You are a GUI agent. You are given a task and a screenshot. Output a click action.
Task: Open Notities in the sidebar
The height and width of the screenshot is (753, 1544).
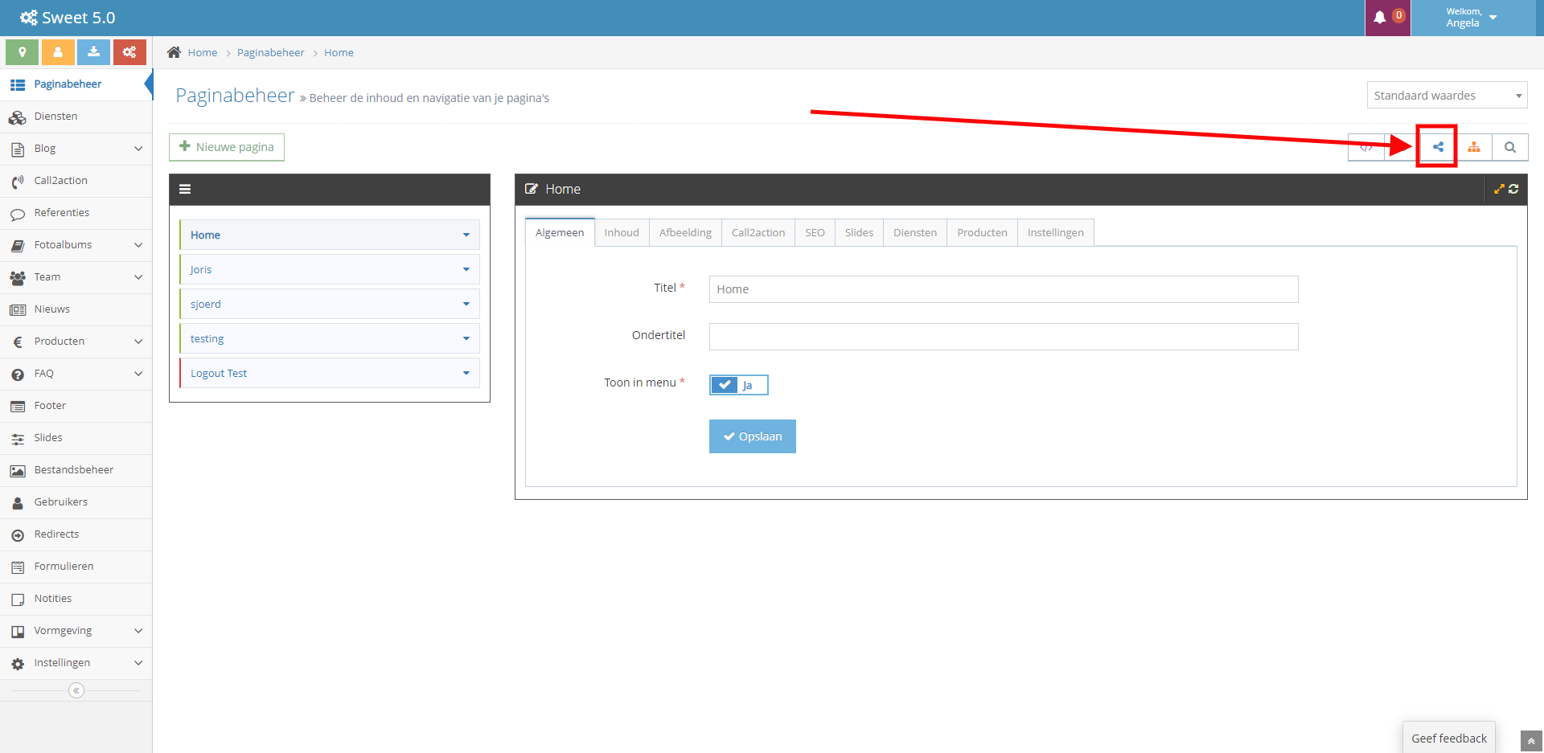point(76,599)
